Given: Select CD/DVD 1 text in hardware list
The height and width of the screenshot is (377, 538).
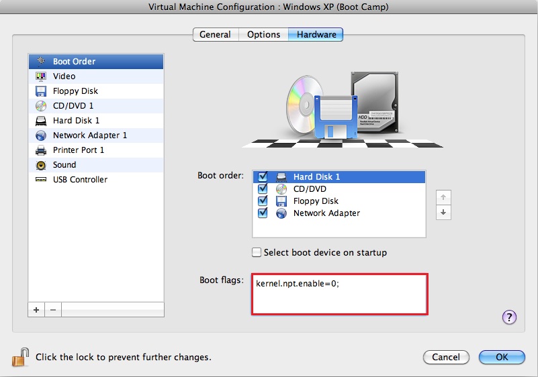Looking at the screenshot, I should click(73, 106).
